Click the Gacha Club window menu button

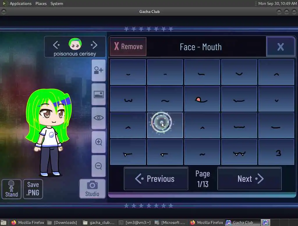pyautogui.click(x=3, y=12)
